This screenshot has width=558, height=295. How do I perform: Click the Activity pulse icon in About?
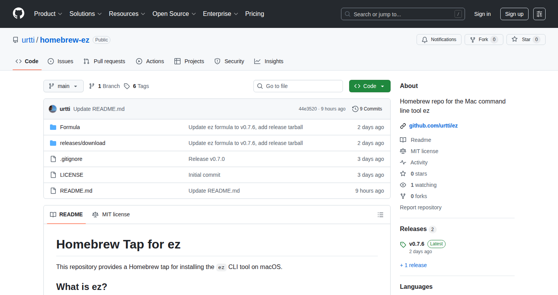click(x=403, y=162)
